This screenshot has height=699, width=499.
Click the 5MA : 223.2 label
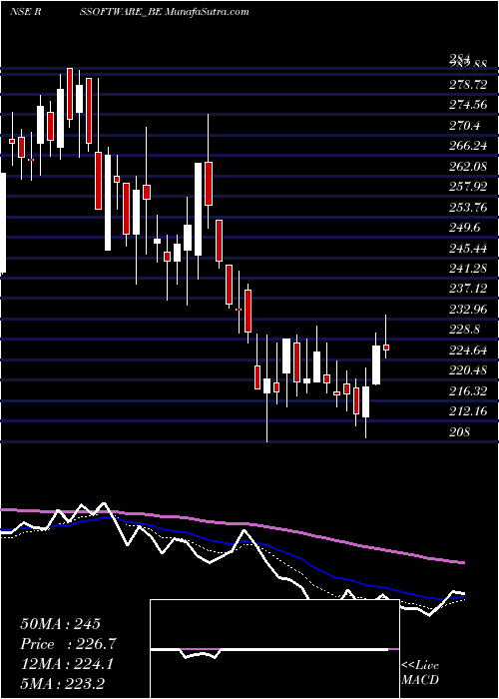(62, 683)
